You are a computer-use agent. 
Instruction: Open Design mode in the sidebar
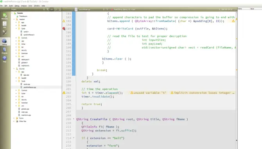coord(5,32)
